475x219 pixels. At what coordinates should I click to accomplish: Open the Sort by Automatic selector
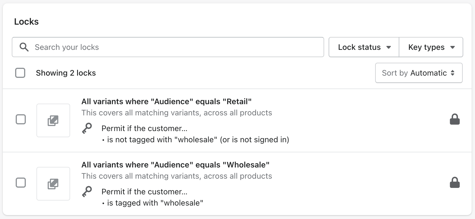tap(419, 73)
